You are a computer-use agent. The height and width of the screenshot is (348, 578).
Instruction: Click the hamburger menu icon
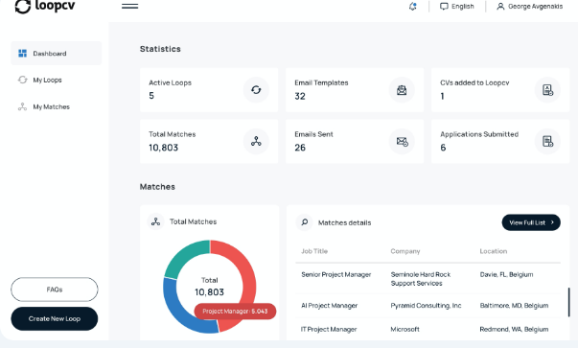pyautogui.click(x=129, y=6)
